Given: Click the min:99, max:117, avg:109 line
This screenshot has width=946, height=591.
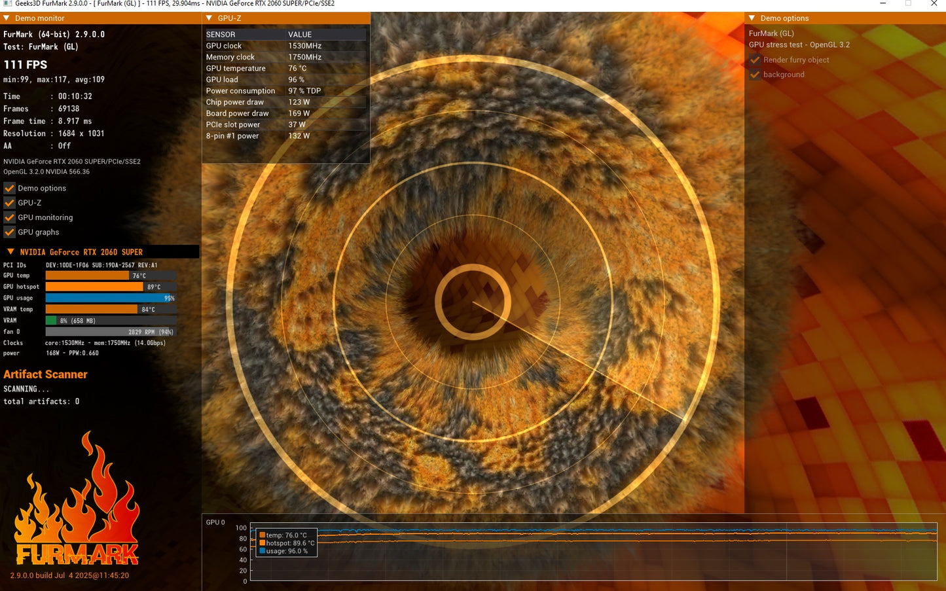Looking at the screenshot, I should point(54,80).
